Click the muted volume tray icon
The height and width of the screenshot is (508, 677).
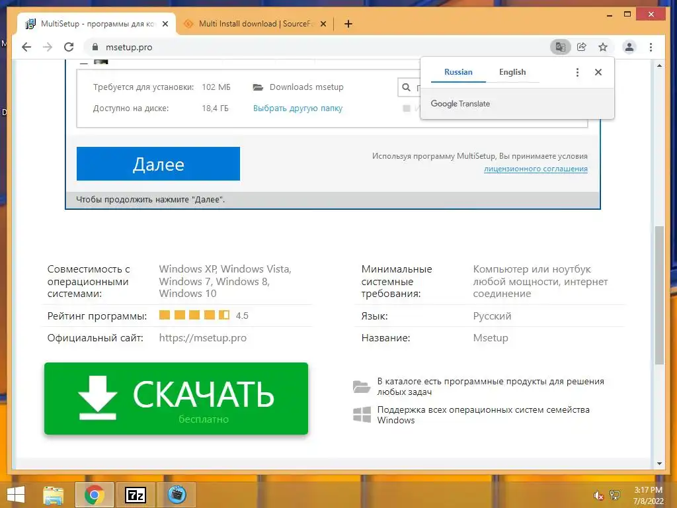[598, 495]
